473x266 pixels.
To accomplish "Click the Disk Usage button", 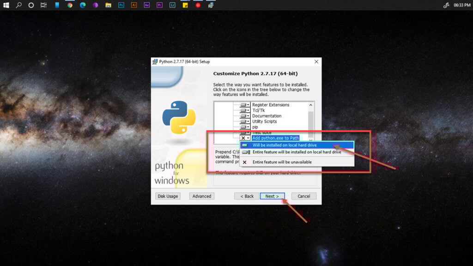I will [168, 196].
